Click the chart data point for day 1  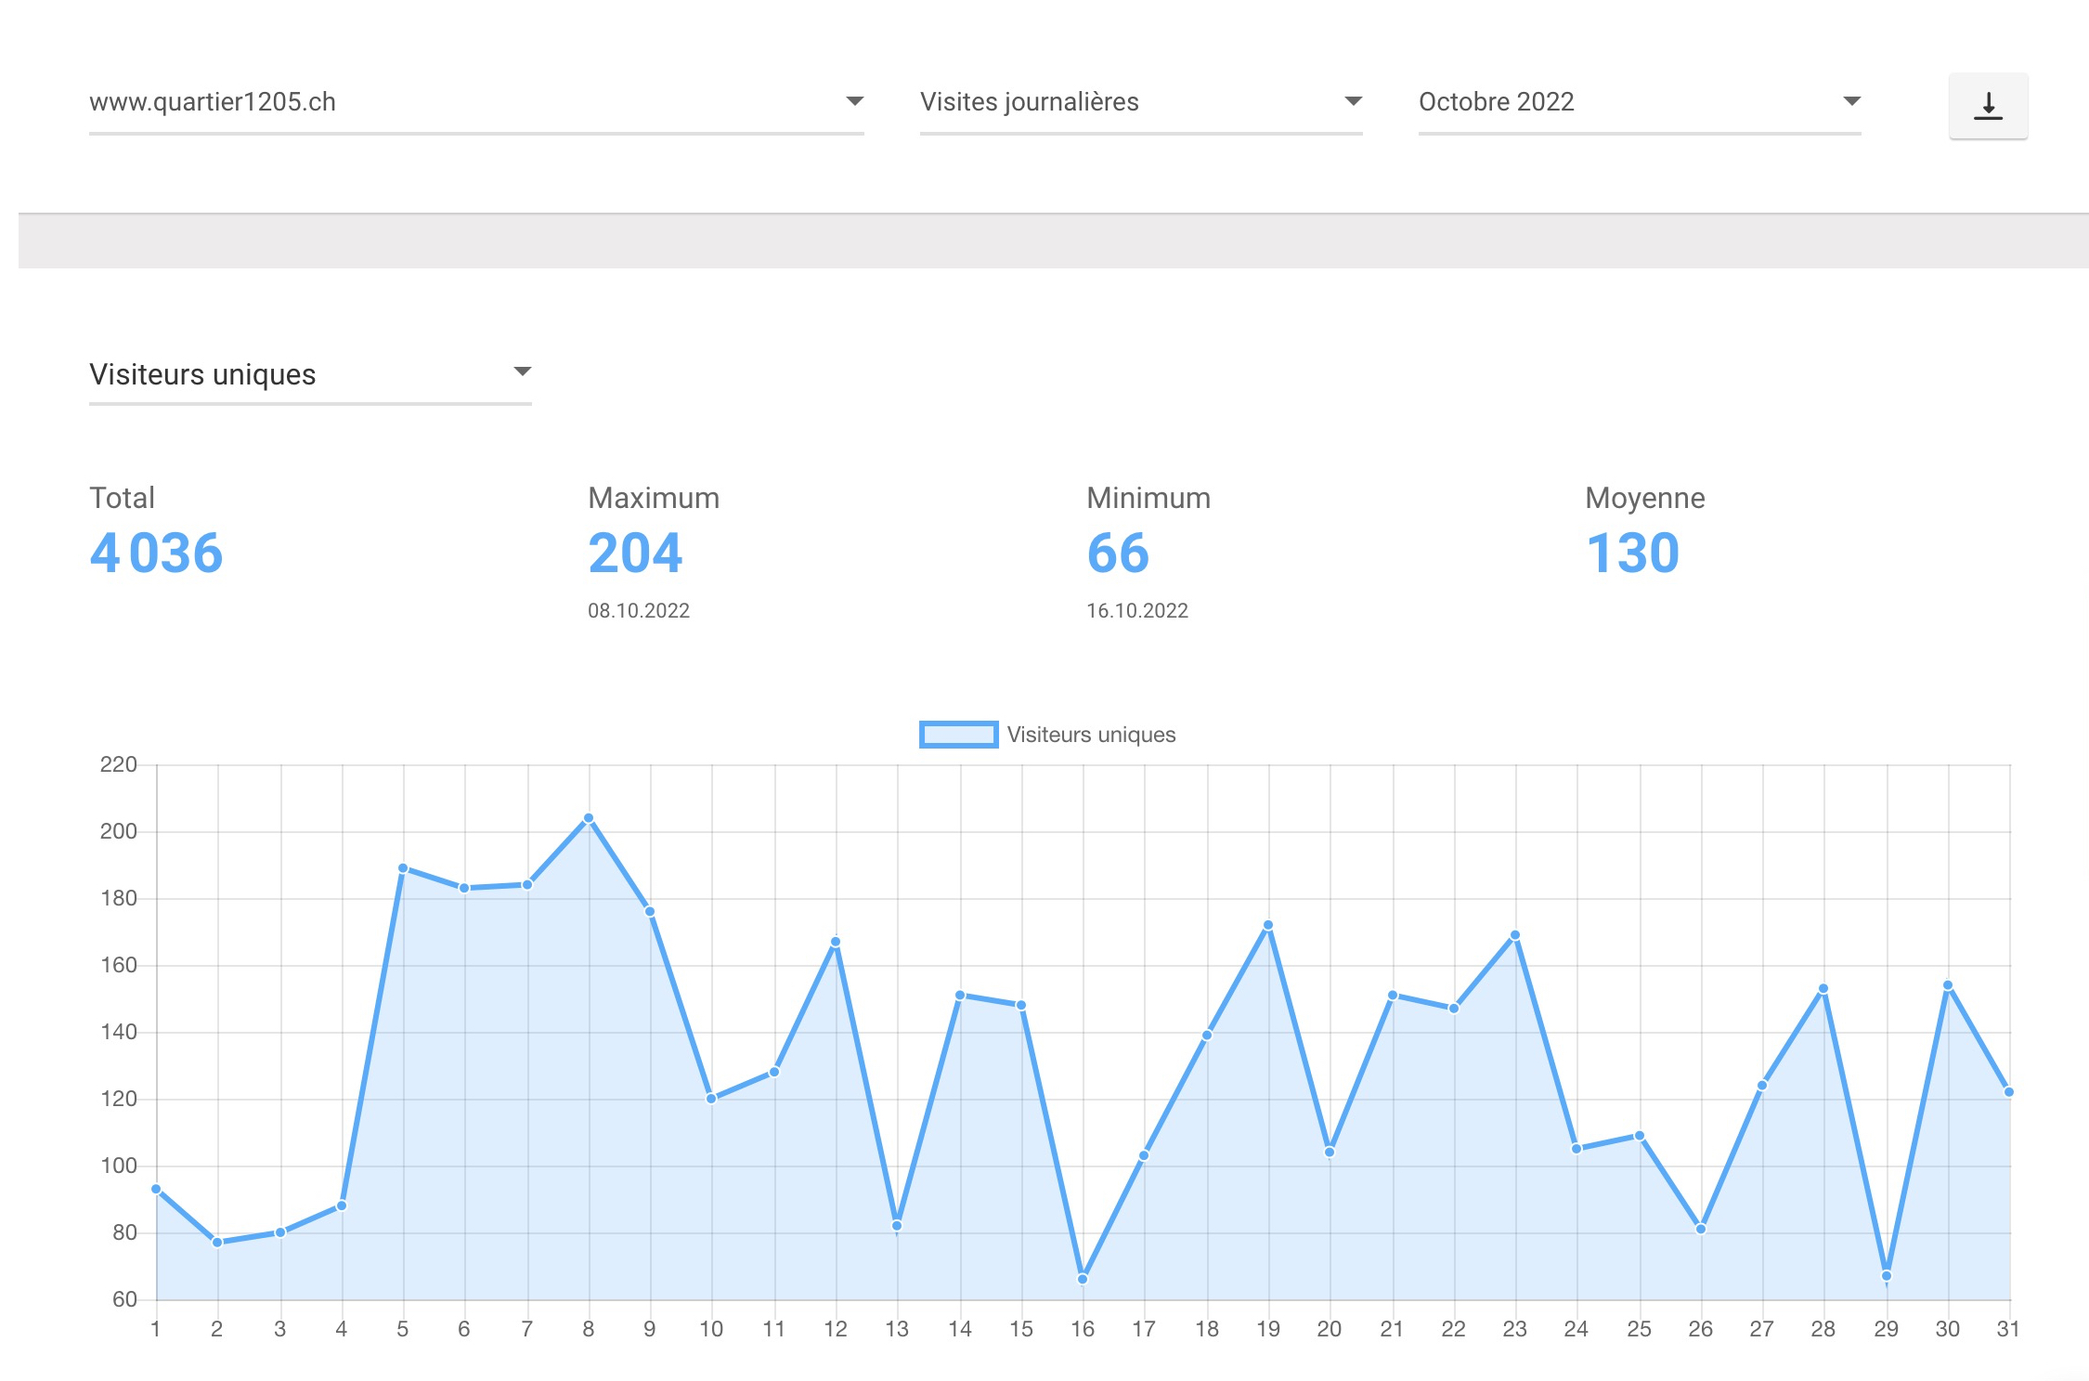point(156,1189)
